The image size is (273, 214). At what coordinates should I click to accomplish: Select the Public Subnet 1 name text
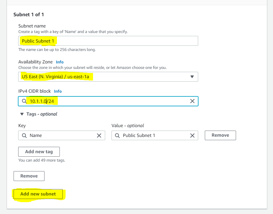click(x=38, y=41)
